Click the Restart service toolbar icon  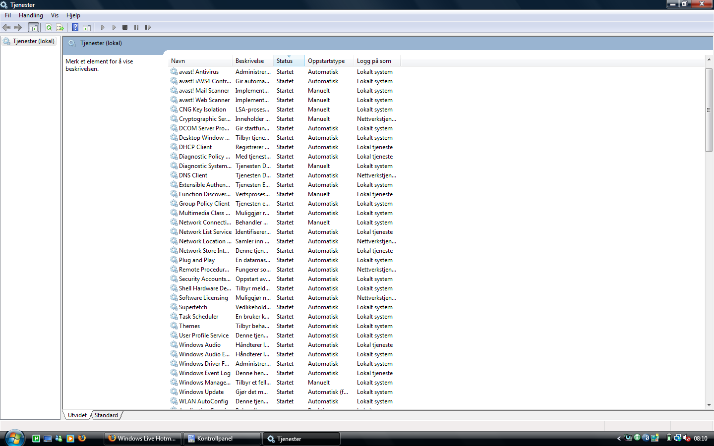point(148,27)
